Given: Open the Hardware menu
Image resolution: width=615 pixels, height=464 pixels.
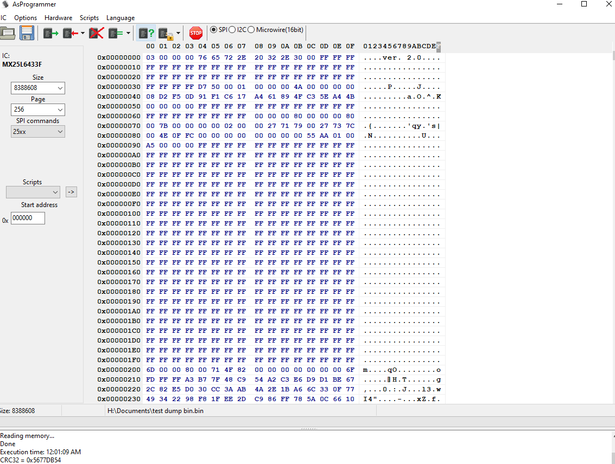Looking at the screenshot, I should 58,18.
